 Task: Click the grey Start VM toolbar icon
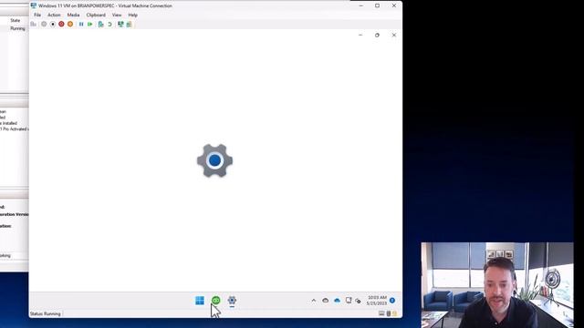tap(44, 25)
